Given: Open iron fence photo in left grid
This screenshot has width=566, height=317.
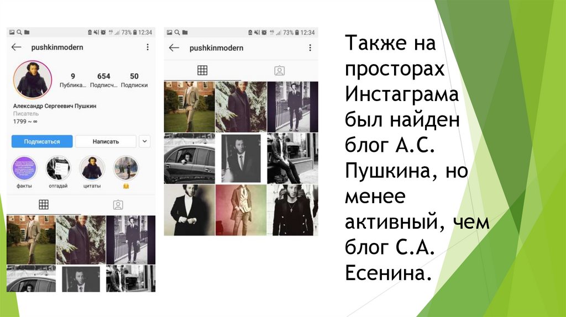Looking at the screenshot, I should tap(130, 240).
